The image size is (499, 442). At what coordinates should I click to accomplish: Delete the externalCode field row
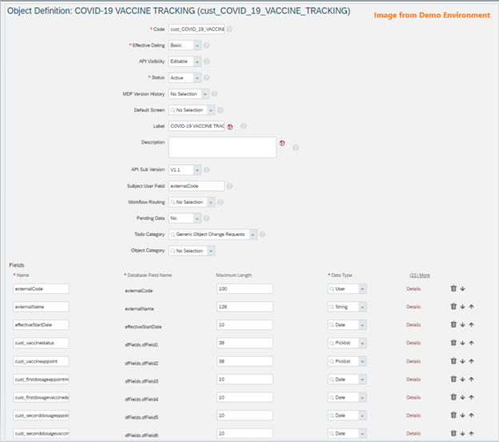point(453,289)
